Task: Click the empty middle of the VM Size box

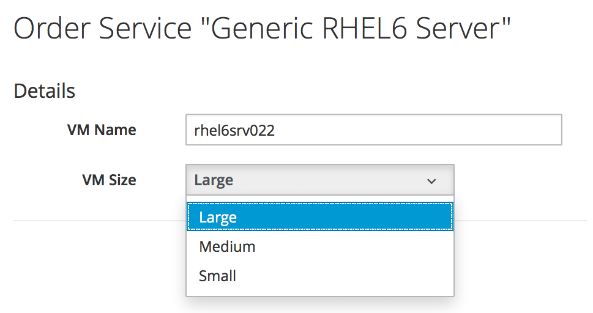Action: tap(324, 180)
